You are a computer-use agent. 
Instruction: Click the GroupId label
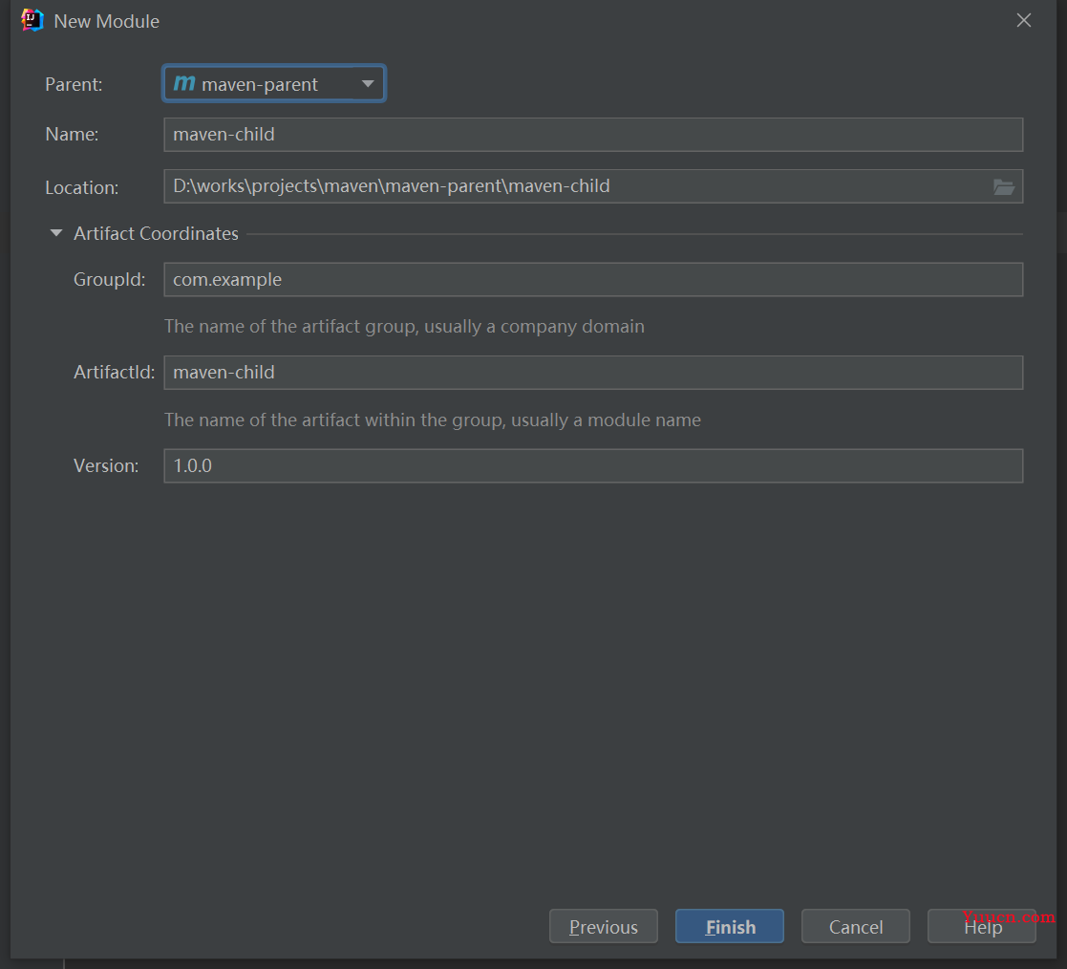click(109, 279)
